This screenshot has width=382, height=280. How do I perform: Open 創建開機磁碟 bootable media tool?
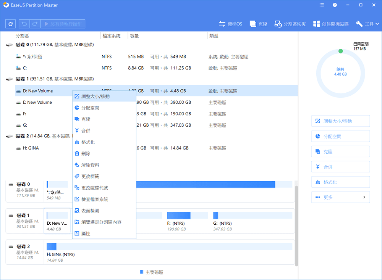tap(331, 24)
